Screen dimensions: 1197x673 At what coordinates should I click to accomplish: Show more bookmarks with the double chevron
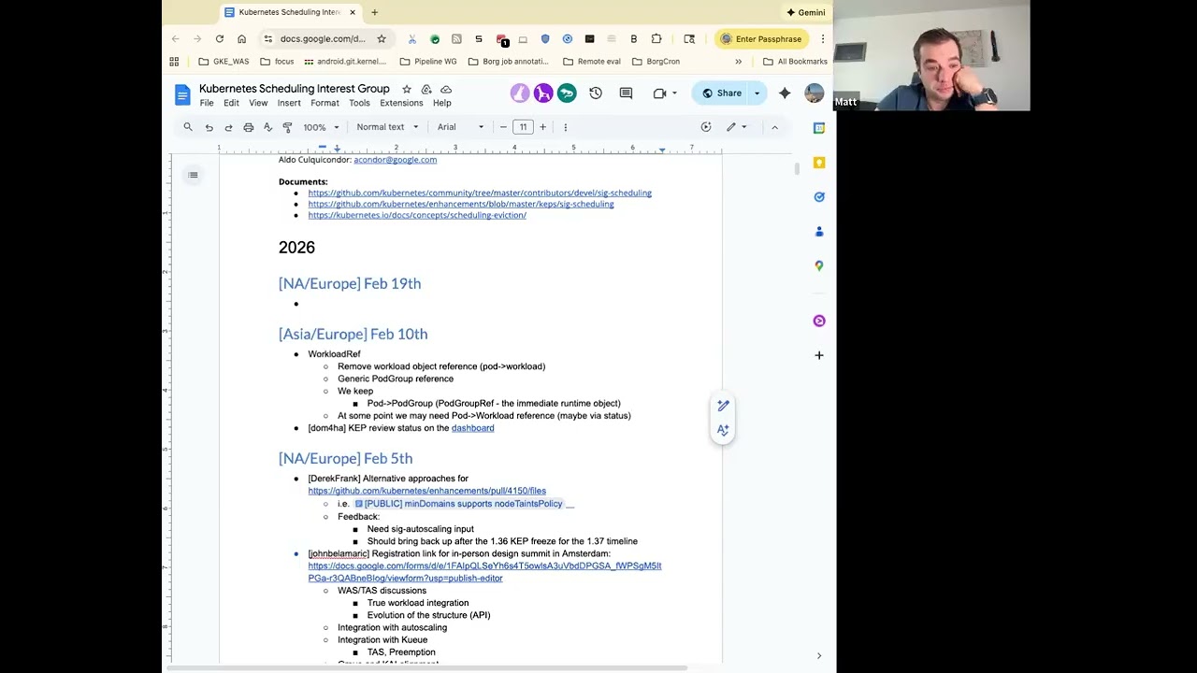738,62
